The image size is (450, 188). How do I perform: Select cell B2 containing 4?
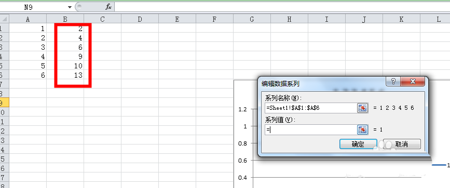pos(65,37)
